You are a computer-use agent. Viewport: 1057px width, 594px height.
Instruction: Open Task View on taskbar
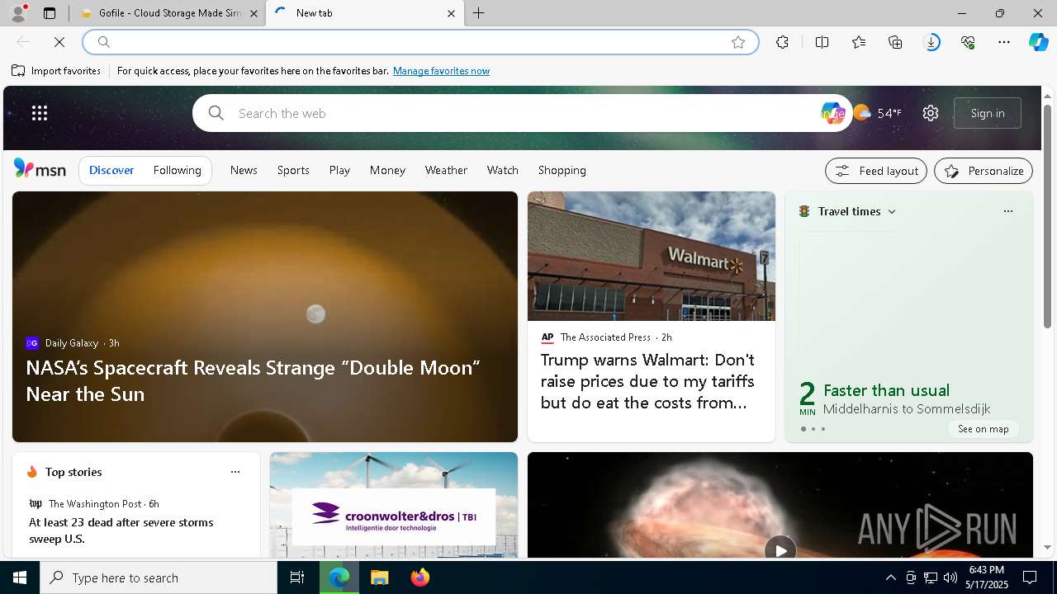tap(297, 577)
